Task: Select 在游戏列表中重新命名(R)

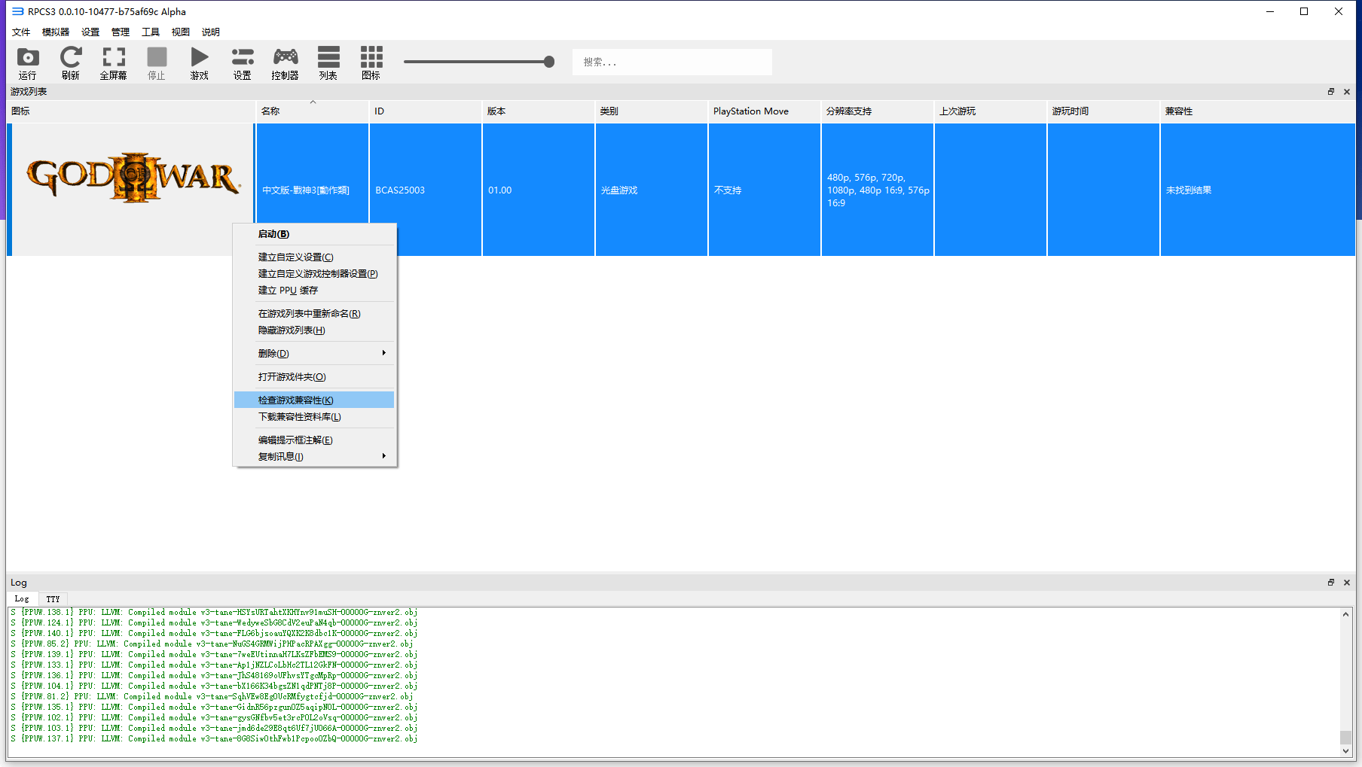Action: [315, 314]
